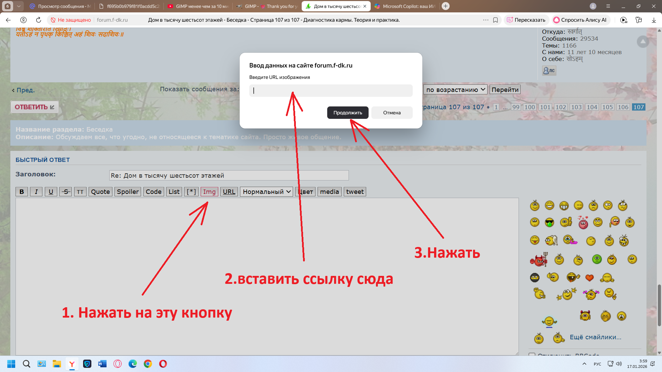Open Microsoft Word from the taskbar
Screen dimensions: 662x372
(102, 364)
